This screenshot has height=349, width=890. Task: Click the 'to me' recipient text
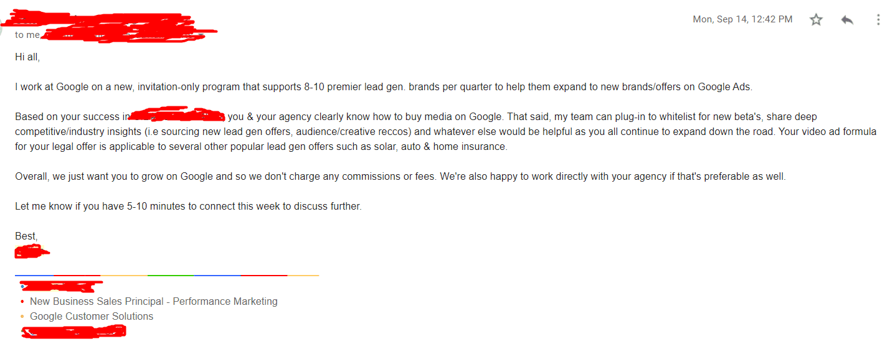(x=27, y=35)
